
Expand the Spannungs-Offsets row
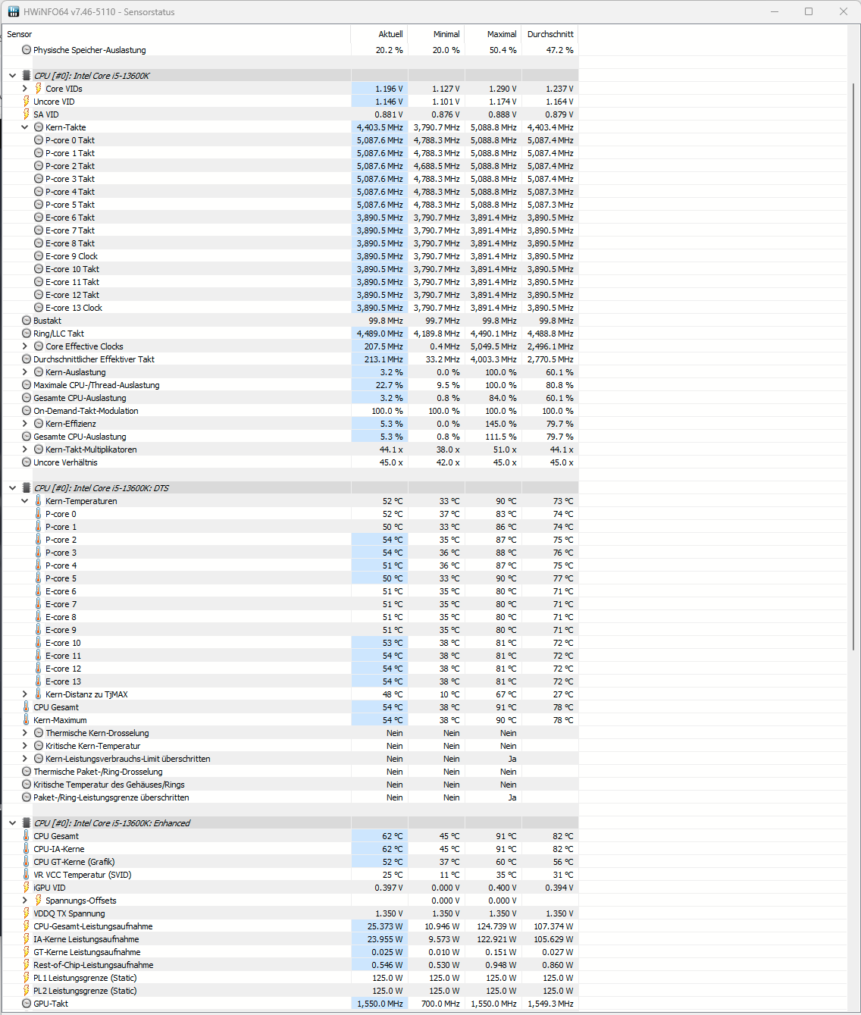pyautogui.click(x=25, y=901)
